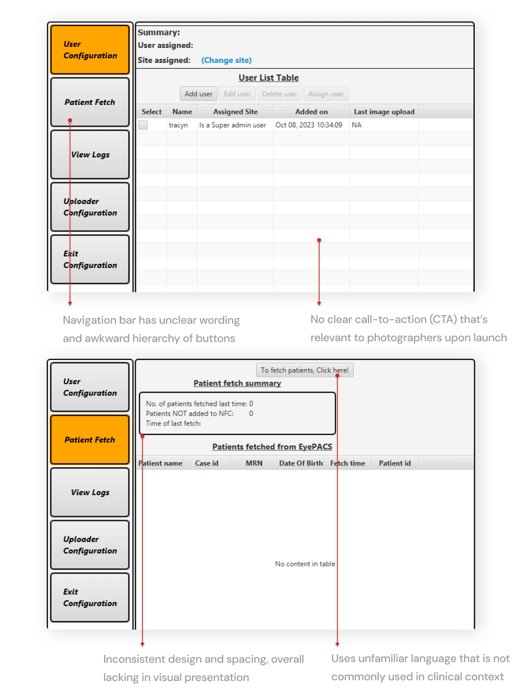Click 'To fetch patients, Click here!' button
The width and height of the screenshot is (523, 697).
(305, 370)
